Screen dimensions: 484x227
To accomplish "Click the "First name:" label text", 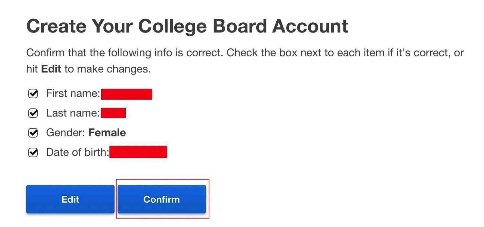I will click(x=73, y=94).
